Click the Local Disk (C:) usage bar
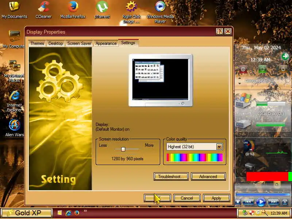Image resolution: width=292 pixels, height=219 pixels. pos(271,104)
